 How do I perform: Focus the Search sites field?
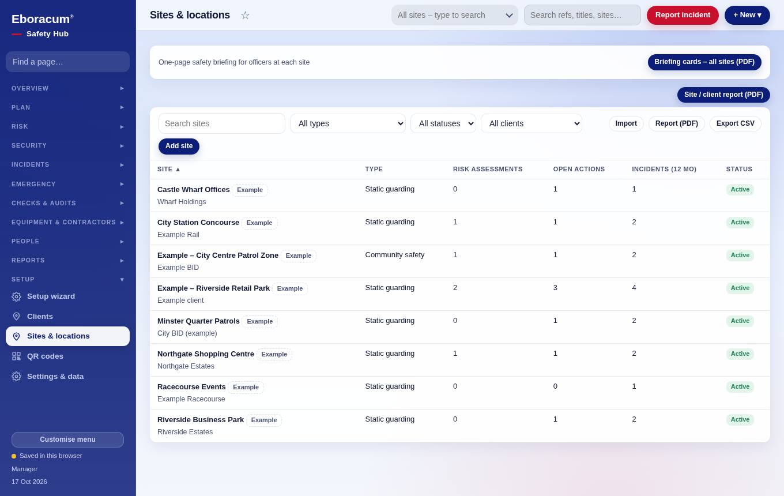click(222, 123)
